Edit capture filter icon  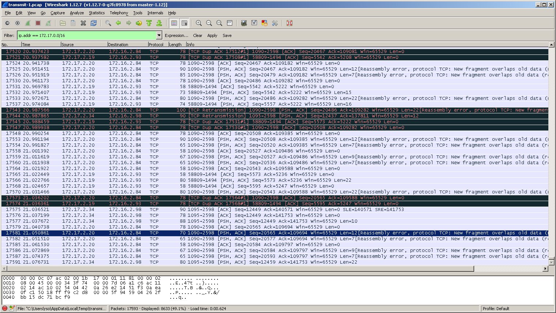coord(244,23)
